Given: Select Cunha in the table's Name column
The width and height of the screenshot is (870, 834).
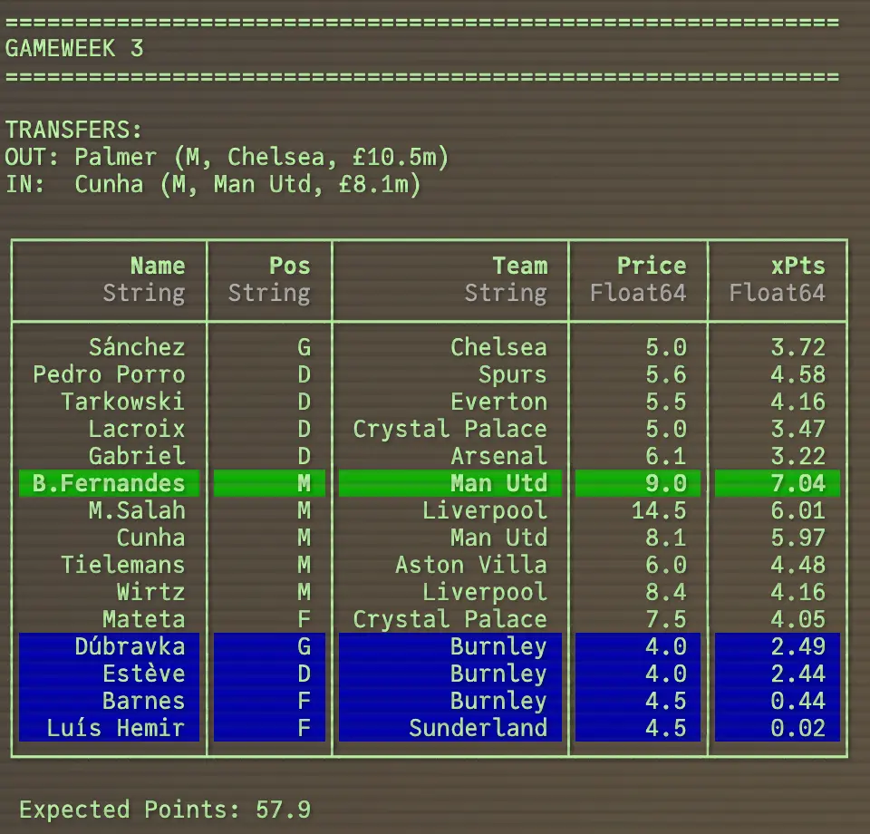Looking at the screenshot, I should (151, 538).
